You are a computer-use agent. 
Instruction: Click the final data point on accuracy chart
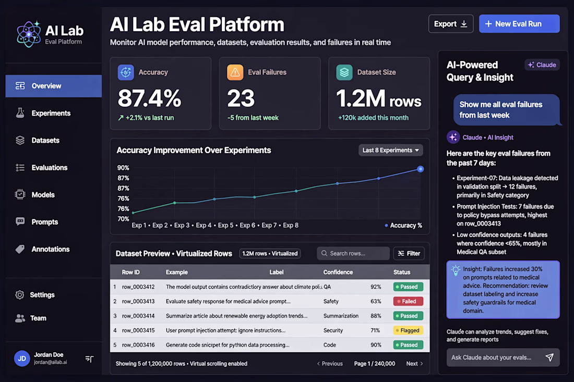click(420, 169)
